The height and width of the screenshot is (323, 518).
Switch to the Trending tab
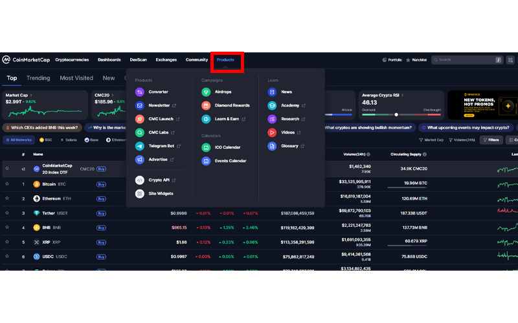click(x=38, y=78)
